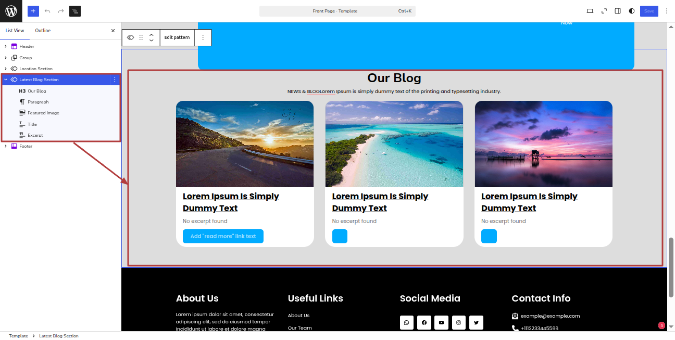Click the email icon in Contact Info
The image size is (675, 340).
coord(515,316)
